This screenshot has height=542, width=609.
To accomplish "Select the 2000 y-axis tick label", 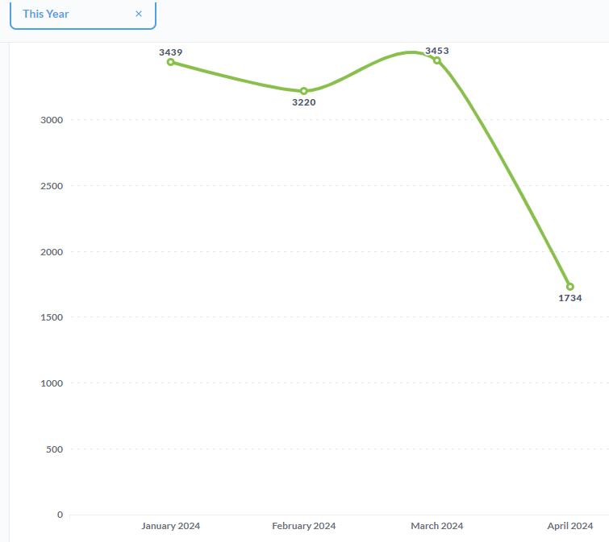I will [52, 252].
